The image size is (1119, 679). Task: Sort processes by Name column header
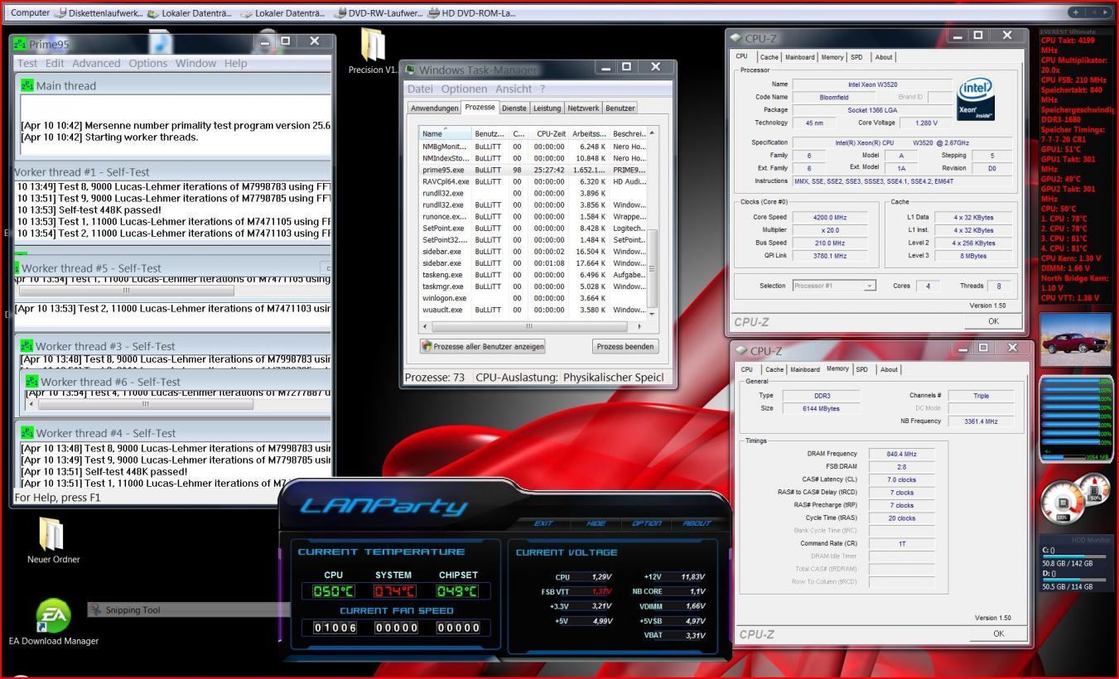point(445,132)
